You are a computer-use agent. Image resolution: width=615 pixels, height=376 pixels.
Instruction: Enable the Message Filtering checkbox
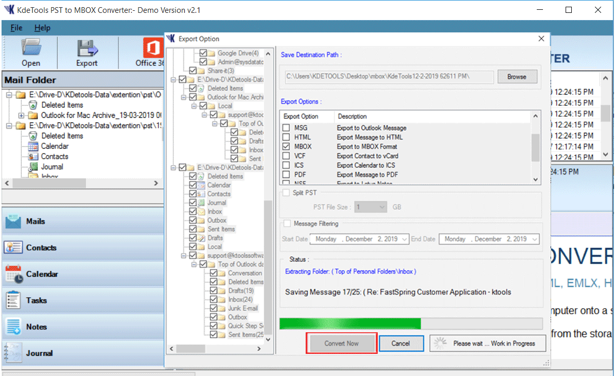(287, 224)
